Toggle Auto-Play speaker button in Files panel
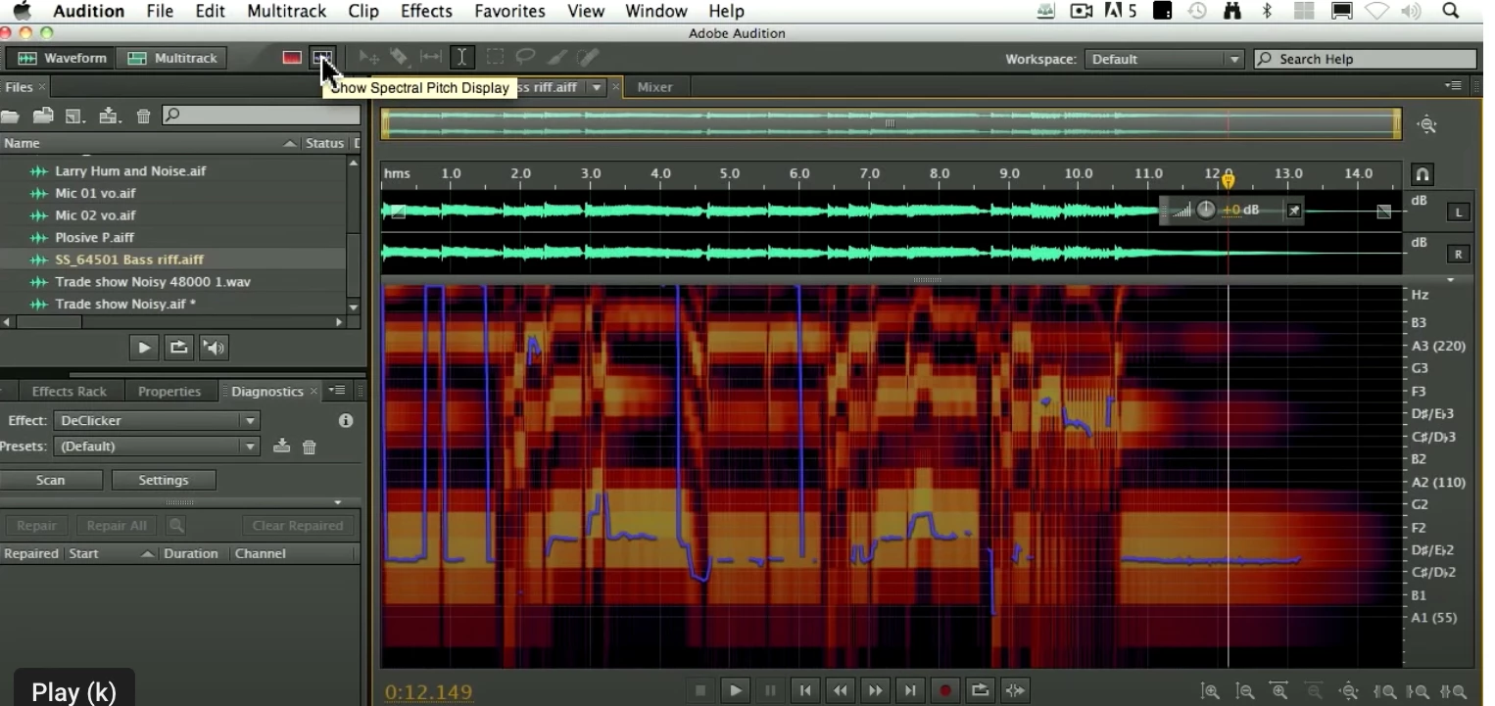Image resolution: width=1495 pixels, height=706 pixels. point(214,348)
